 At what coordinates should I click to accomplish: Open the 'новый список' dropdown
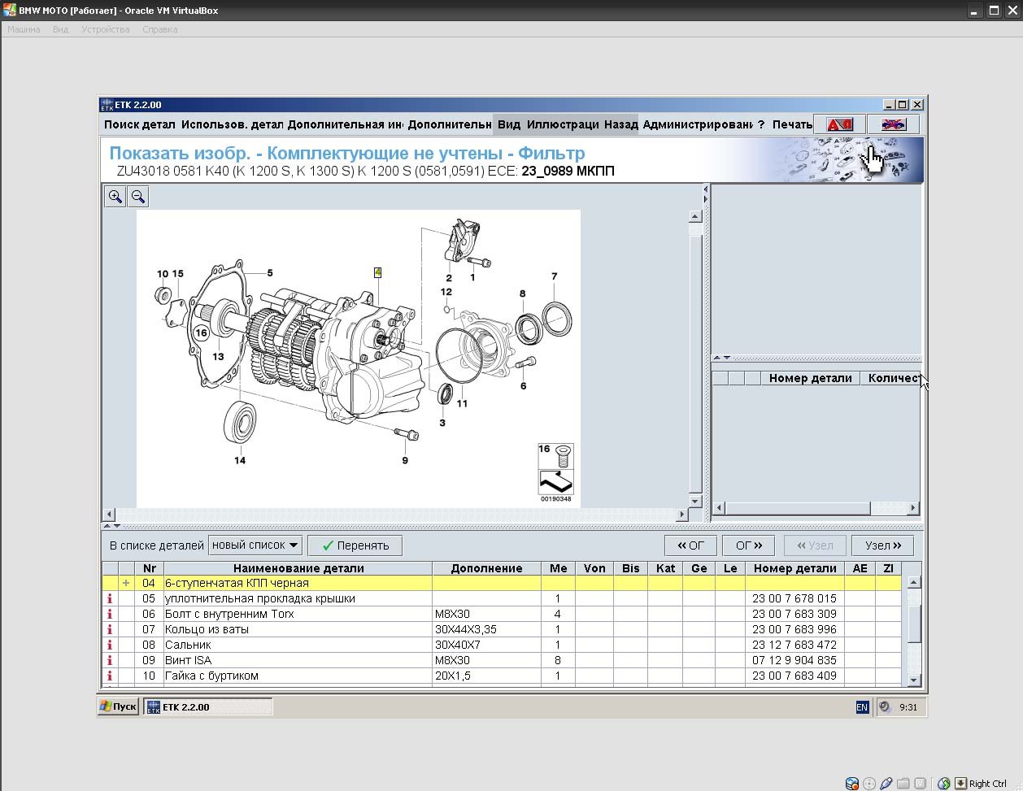[255, 545]
